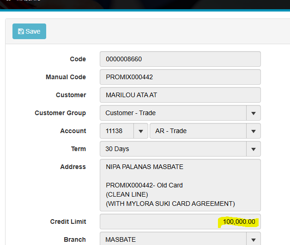Click the Customer label

click(71, 95)
